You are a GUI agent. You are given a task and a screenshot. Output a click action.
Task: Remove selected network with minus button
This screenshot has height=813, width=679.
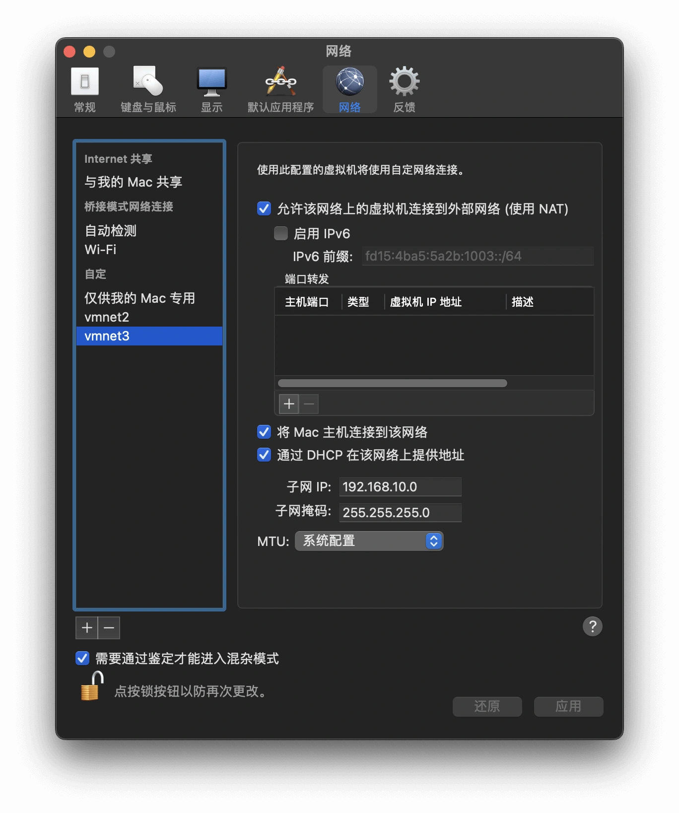pos(109,628)
